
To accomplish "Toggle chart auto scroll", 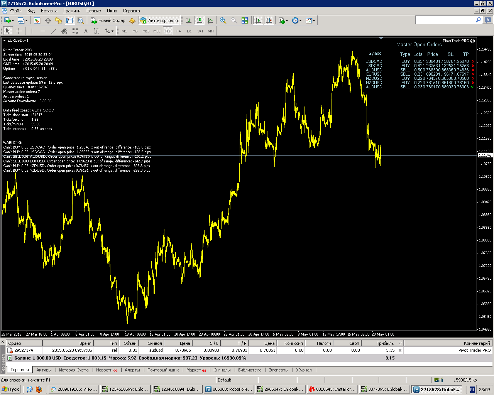I will click(x=258, y=20).
